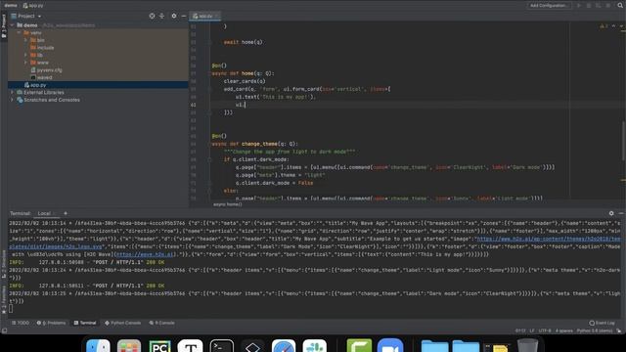Click the wave.h2o.ai link in terminal

(x=145, y=254)
